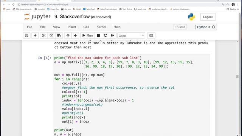
Task: Open the epoch time bookmark
Action: 140,9
